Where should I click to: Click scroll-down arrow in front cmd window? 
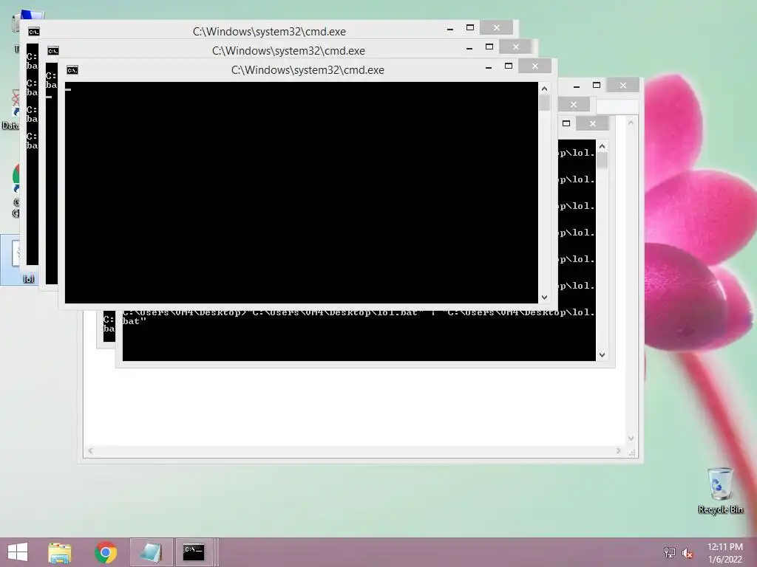pyautogui.click(x=544, y=298)
